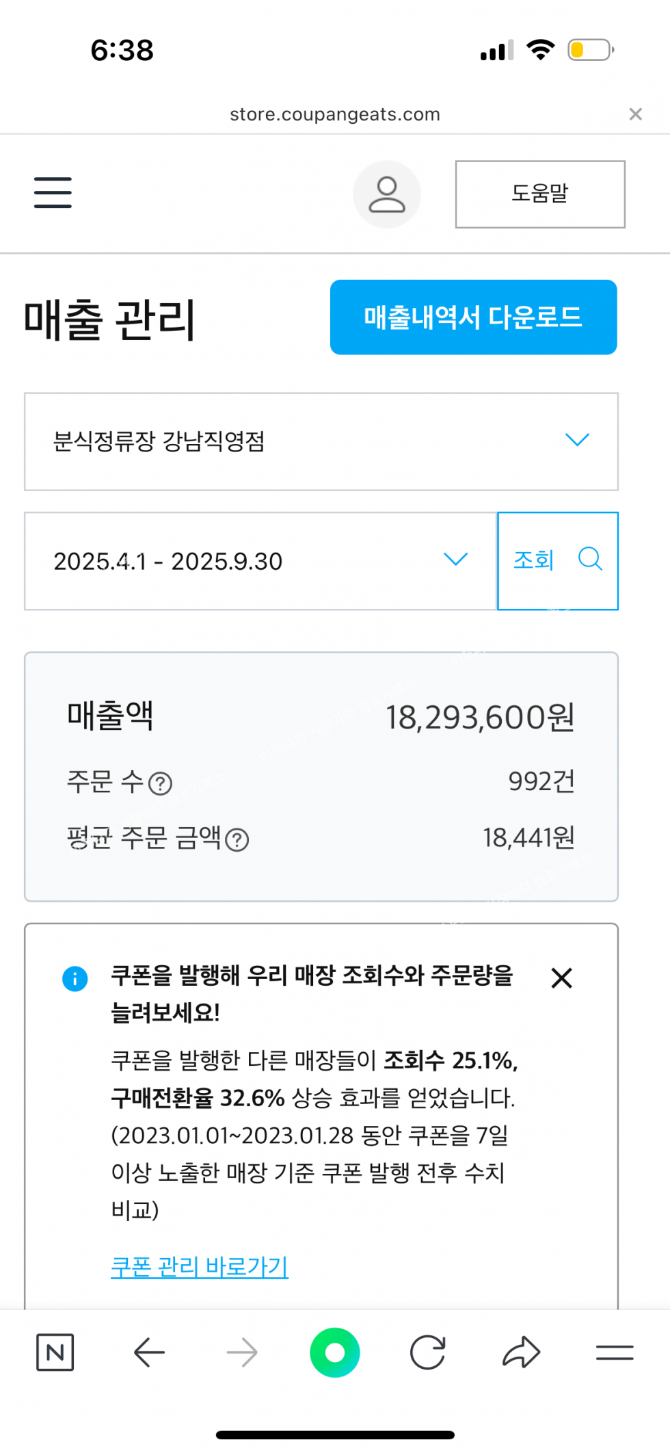Image resolution: width=670 pixels, height=1453 pixels.
Task: Dismiss the coupon promotion notice
Action: (x=561, y=978)
